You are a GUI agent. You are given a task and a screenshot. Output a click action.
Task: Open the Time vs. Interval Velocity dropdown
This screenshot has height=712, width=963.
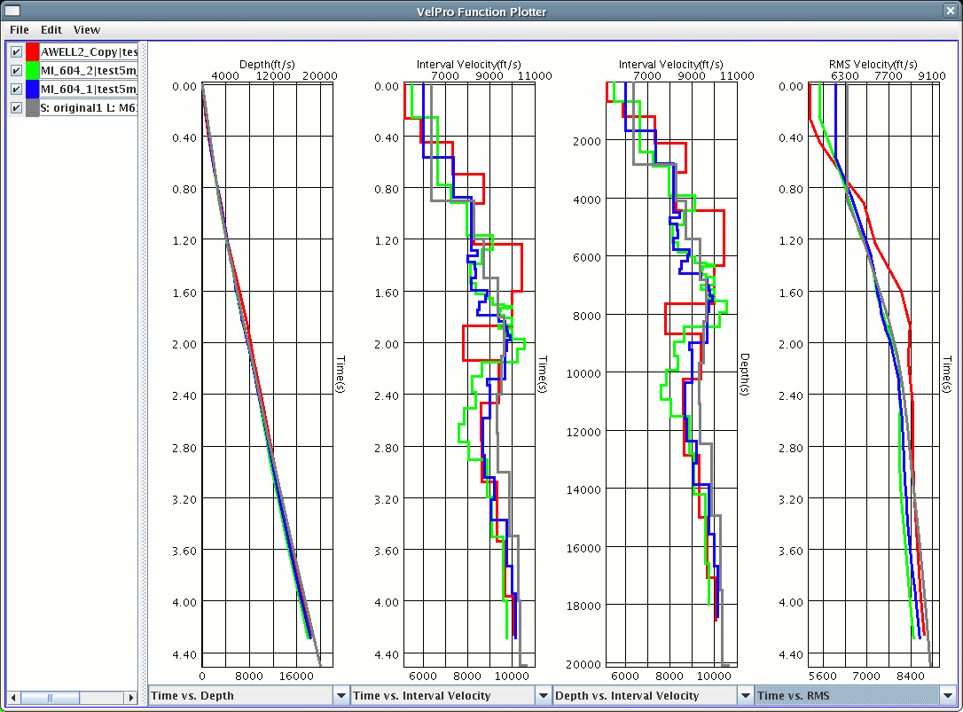tap(450, 695)
